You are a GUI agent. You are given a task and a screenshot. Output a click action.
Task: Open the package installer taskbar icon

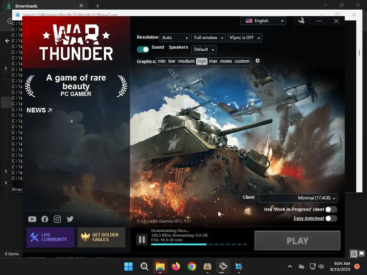coord(208,266)
